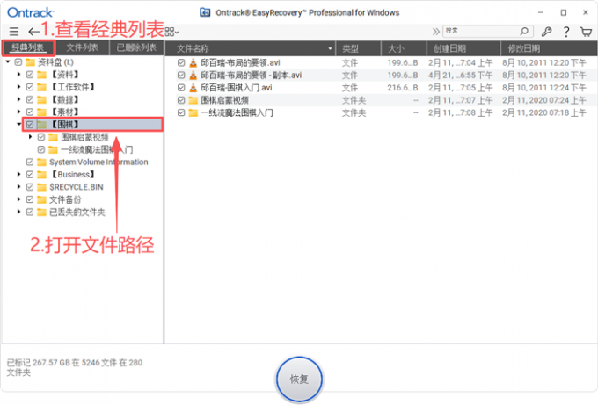Click the 文件备份 folder icon
The image size is (598, 405).
tap(41, 199)
